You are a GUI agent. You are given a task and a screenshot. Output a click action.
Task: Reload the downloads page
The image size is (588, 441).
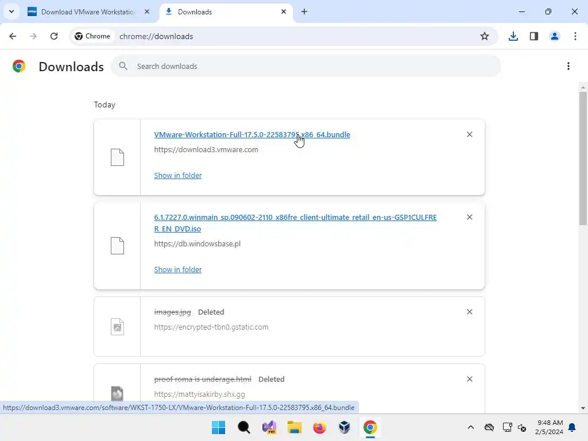click(x=54, y=36)
